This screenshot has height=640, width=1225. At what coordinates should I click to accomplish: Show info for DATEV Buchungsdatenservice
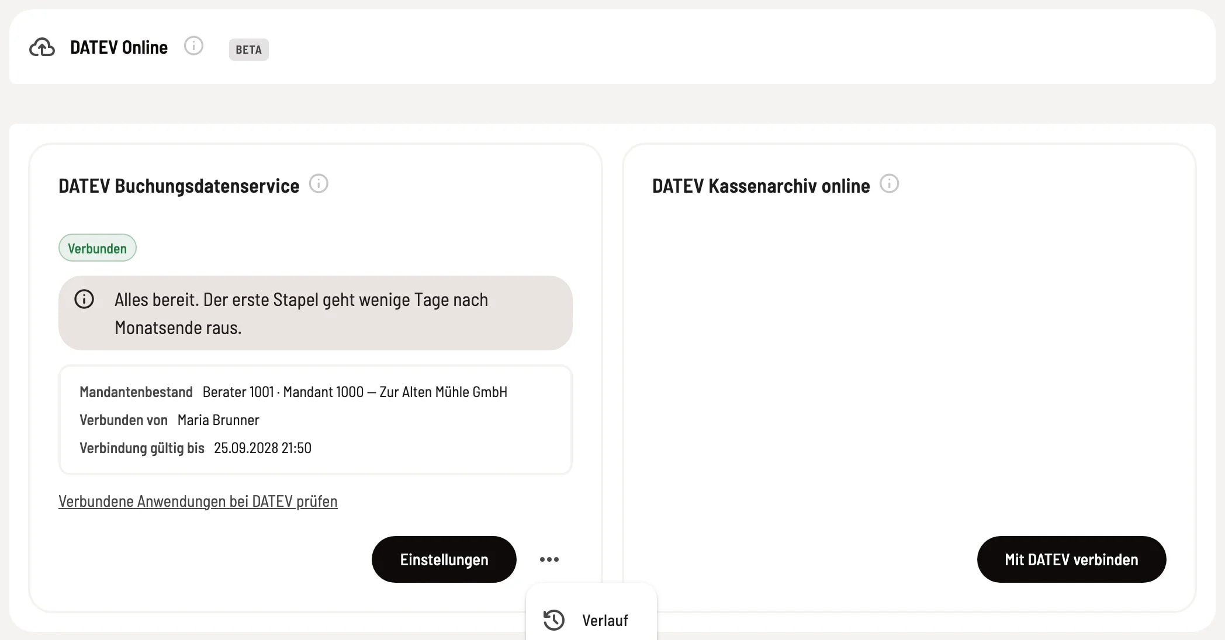point(319,184)
